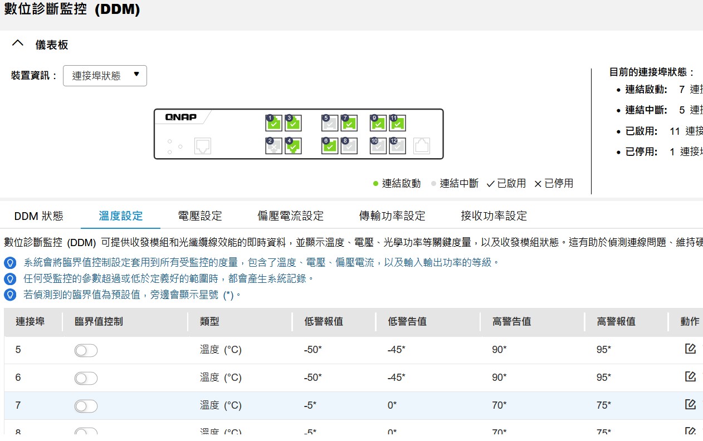Viewport: 703px width, 441px height.
Task: Toggle threshold control switch for port 6
Action: [86, 378]
